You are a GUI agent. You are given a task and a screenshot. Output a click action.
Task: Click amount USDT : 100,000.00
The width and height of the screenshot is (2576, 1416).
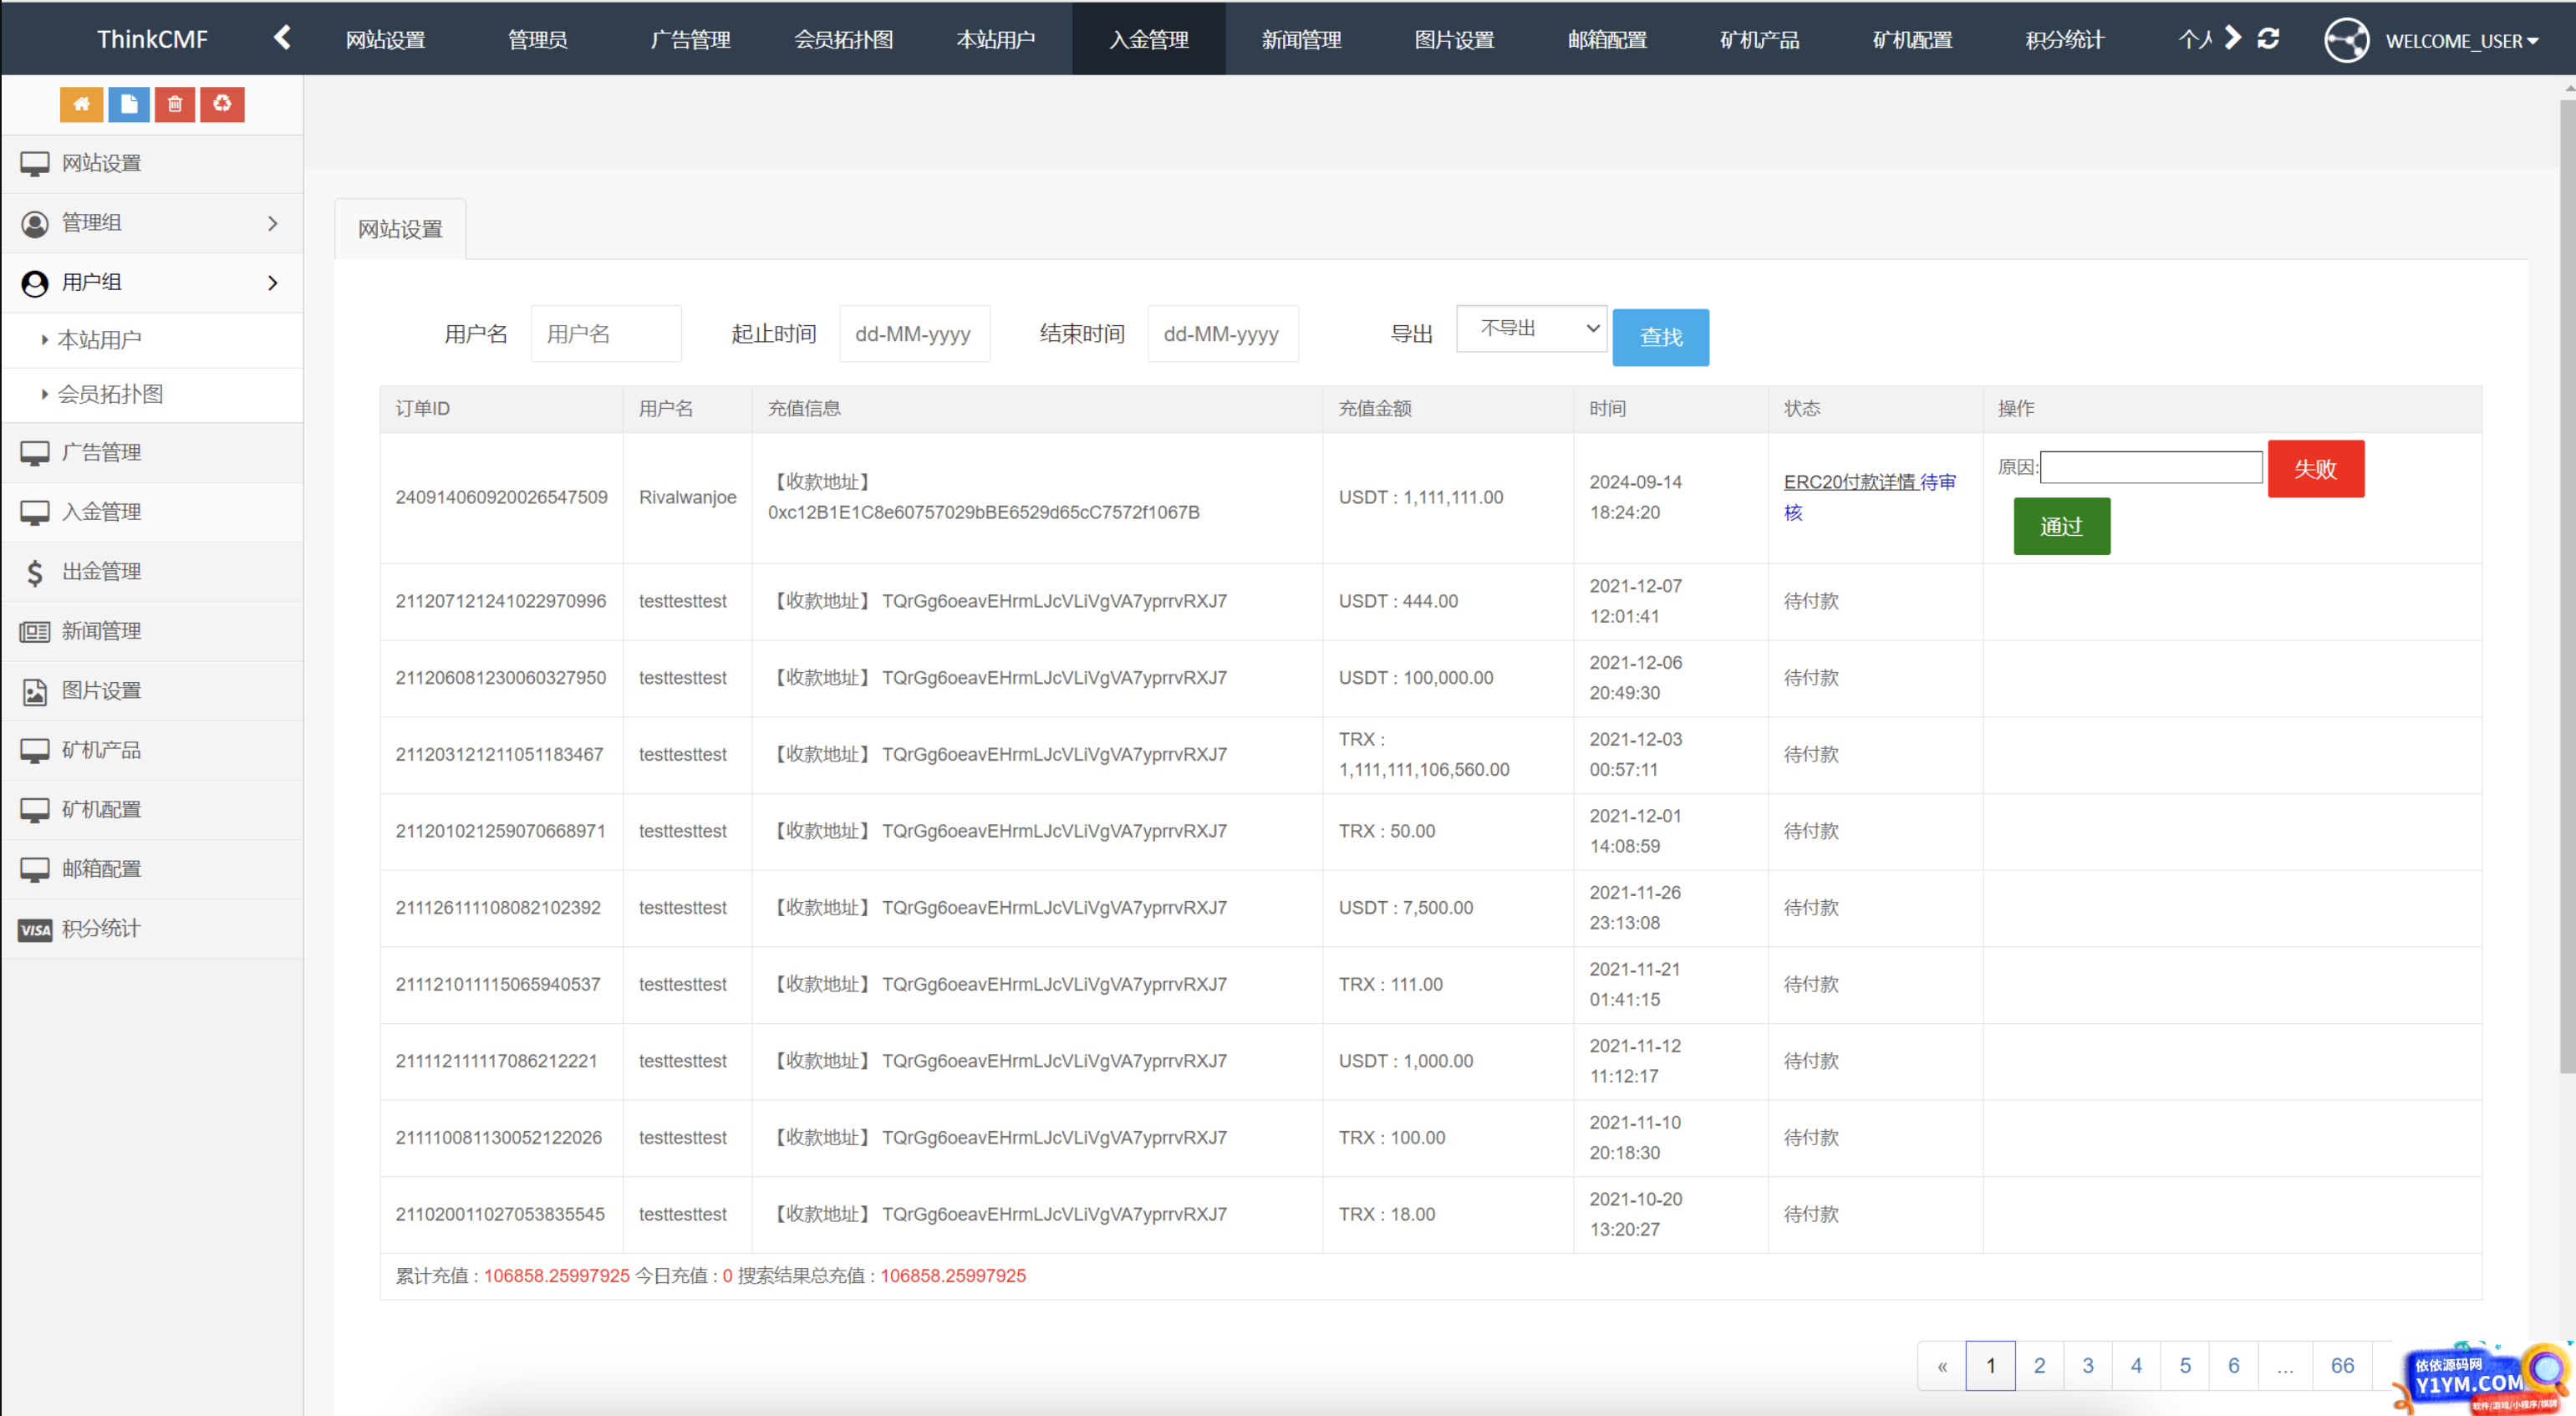1416,677
